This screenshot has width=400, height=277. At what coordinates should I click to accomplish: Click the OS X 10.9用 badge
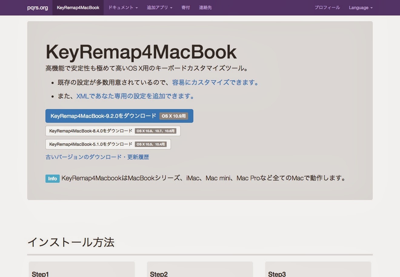(174, 116)
